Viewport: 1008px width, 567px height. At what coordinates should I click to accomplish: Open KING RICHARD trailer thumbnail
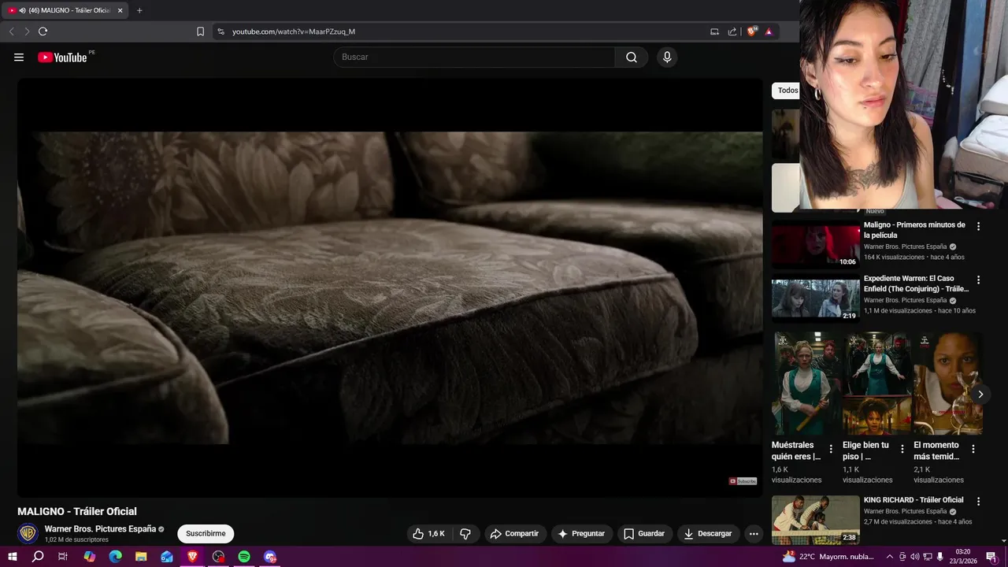pos(816,519)
